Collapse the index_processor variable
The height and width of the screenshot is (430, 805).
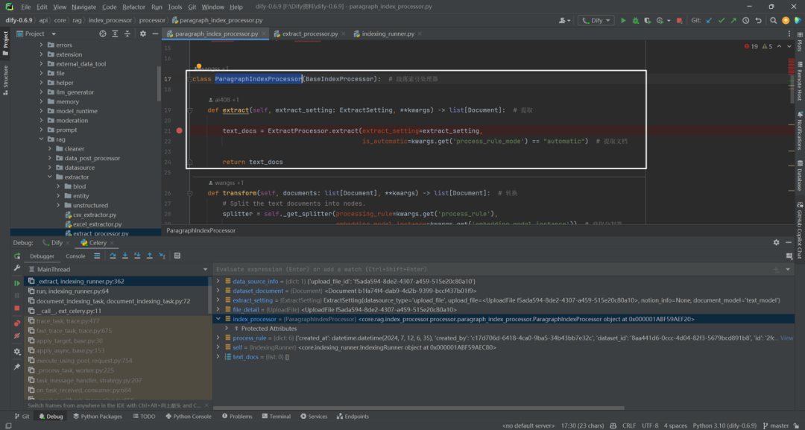(x=218, y=319)
